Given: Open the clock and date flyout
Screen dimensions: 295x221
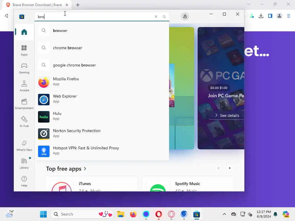Looking at the screenshot, I should (264, 214).
